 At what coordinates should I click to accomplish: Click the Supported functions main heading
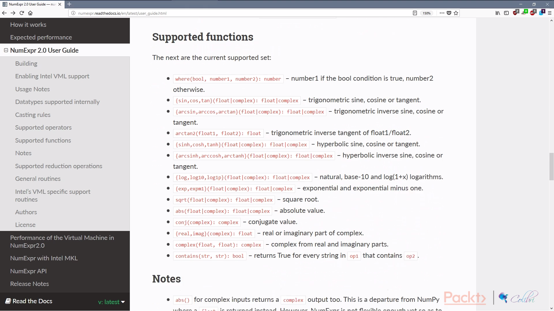[x=203, y=37]
